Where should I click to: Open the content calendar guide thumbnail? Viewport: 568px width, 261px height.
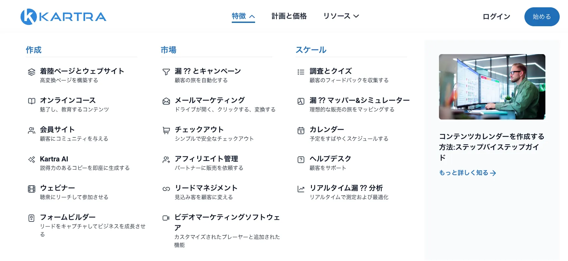tap(492, 87)
